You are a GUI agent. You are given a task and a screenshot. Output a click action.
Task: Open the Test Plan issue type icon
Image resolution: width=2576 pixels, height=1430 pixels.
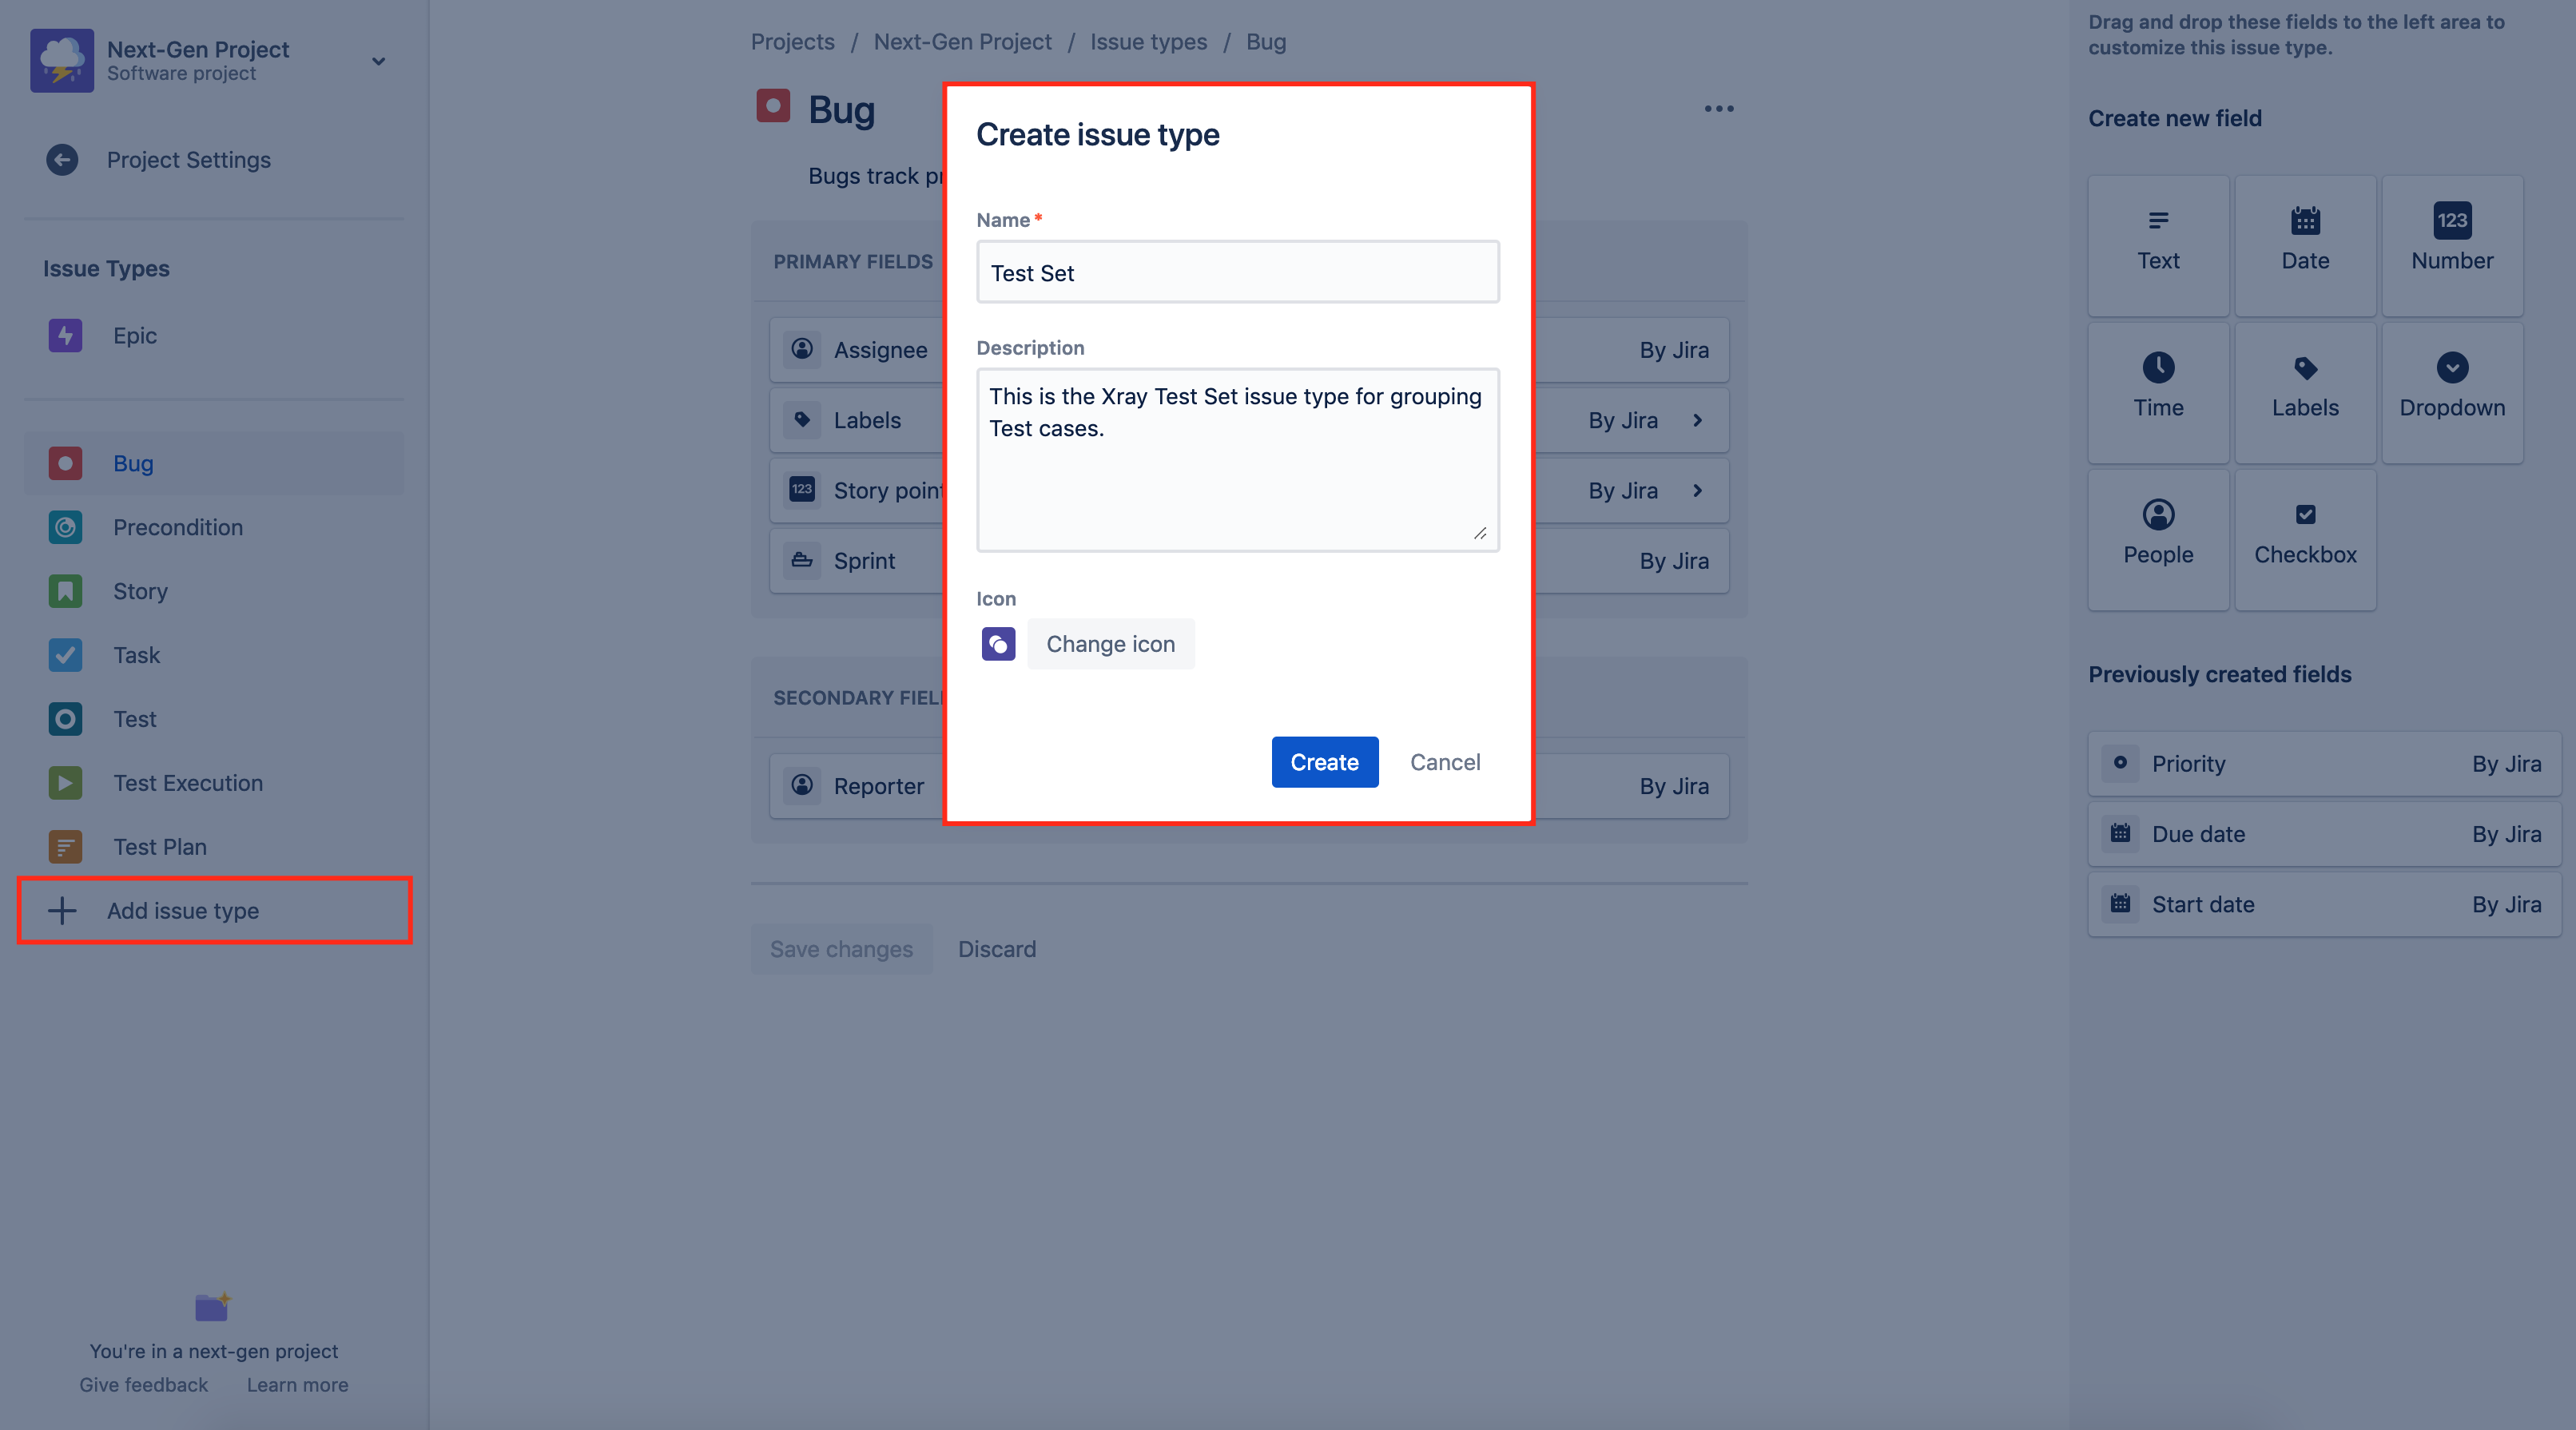[x=65, y=847]
